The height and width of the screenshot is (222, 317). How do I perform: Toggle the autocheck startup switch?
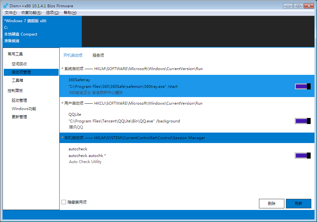click(x=303, y=156)
